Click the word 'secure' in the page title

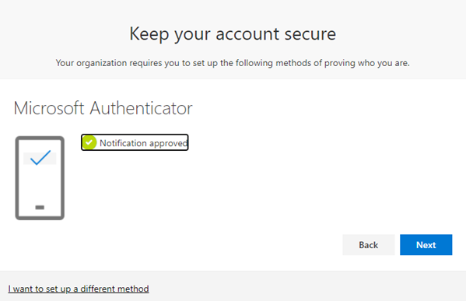click(x=310, y=34)
